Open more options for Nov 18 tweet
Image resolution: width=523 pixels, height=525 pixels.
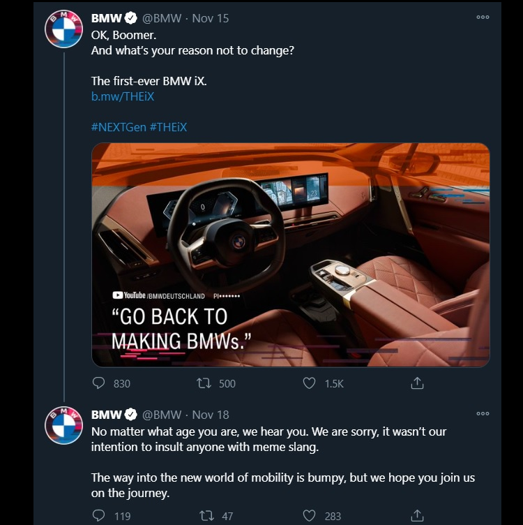(483, 413)
